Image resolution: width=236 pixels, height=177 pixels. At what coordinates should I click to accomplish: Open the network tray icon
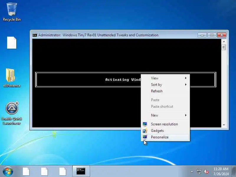click(x=199, y=171)
